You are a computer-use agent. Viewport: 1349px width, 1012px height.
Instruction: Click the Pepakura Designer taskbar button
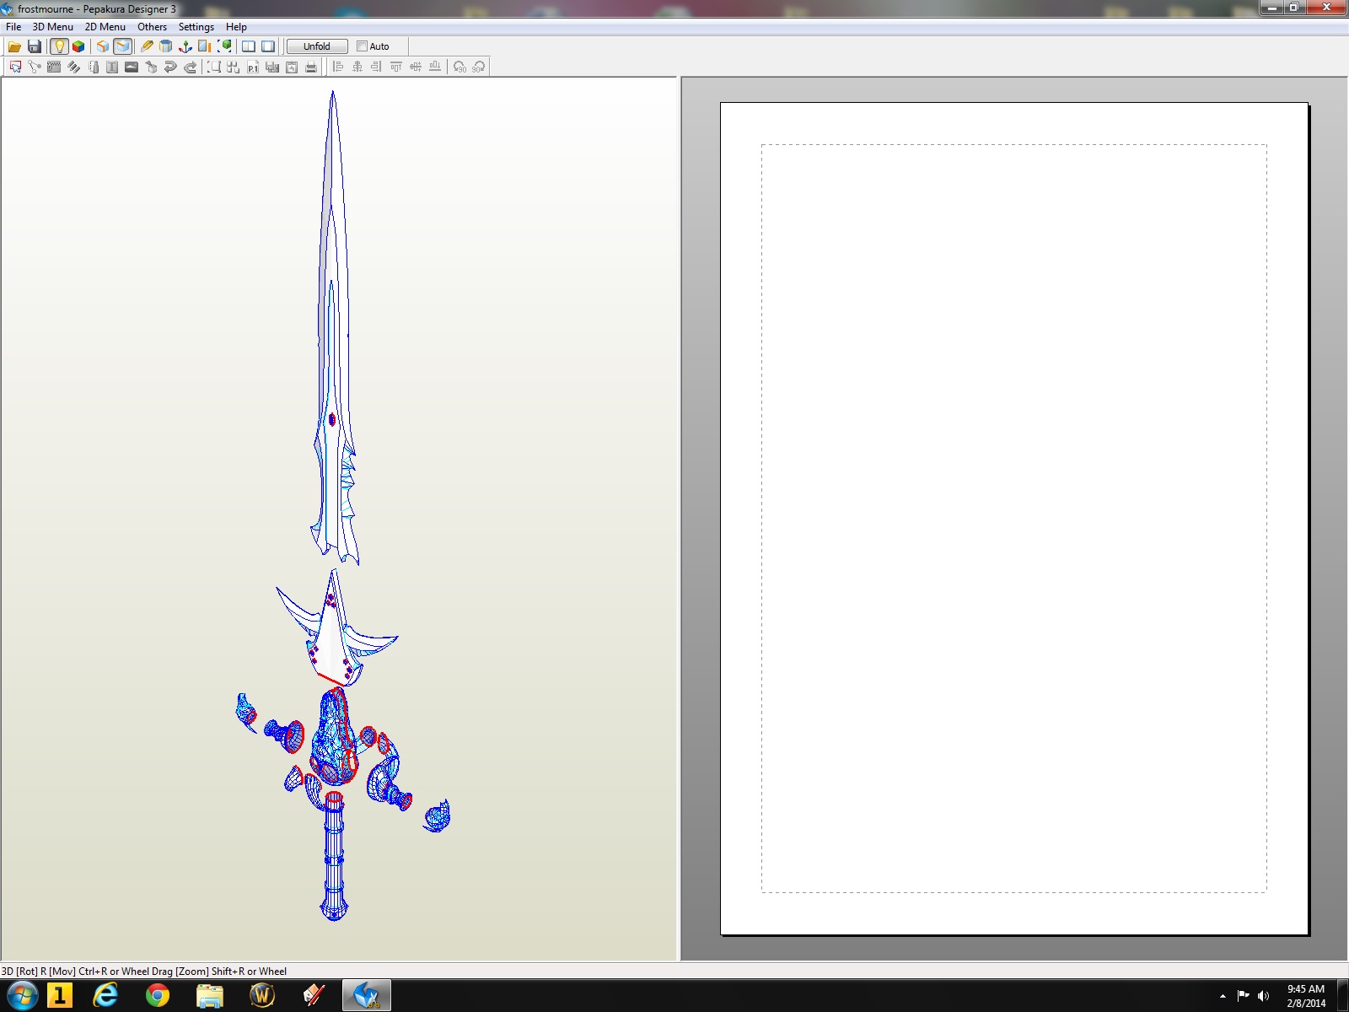366,996
